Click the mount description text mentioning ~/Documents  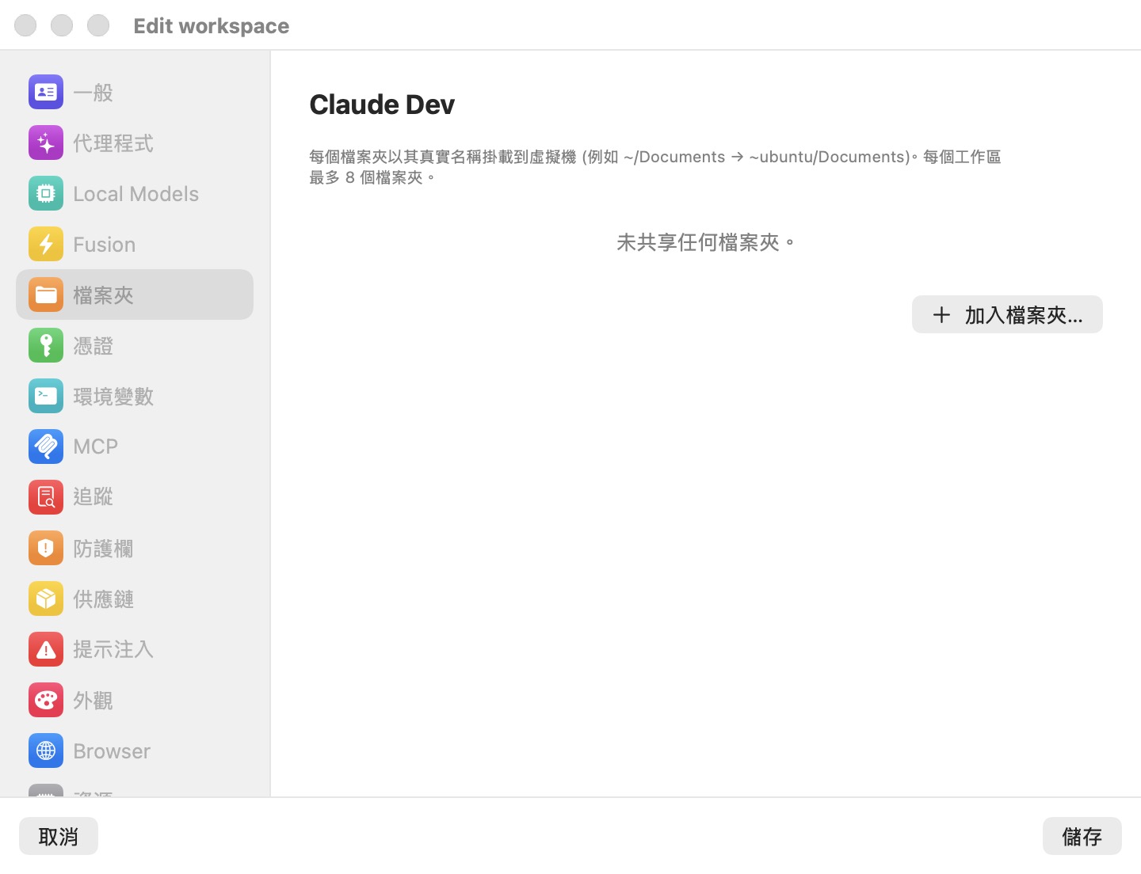(x=655, y=167)
